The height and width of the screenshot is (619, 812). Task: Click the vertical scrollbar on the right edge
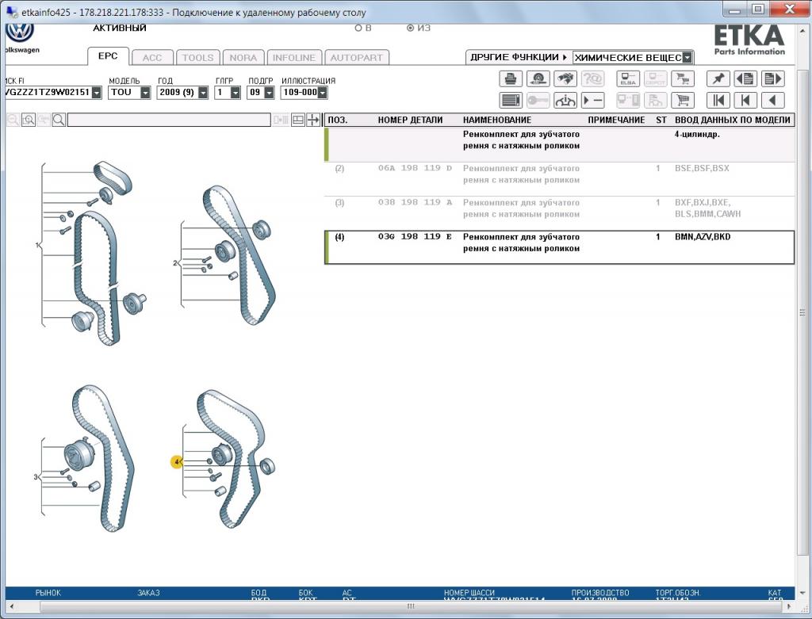[x=802, y=312]
